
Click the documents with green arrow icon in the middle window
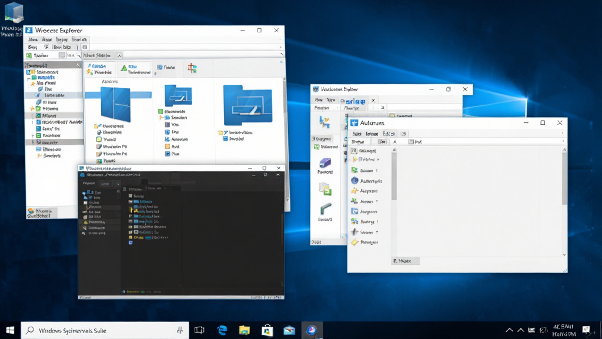click(x=325, y=189)
